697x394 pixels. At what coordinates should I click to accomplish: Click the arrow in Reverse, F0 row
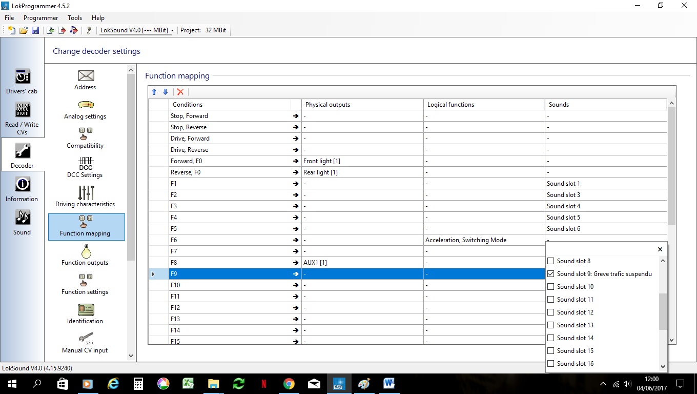point(296,172)
